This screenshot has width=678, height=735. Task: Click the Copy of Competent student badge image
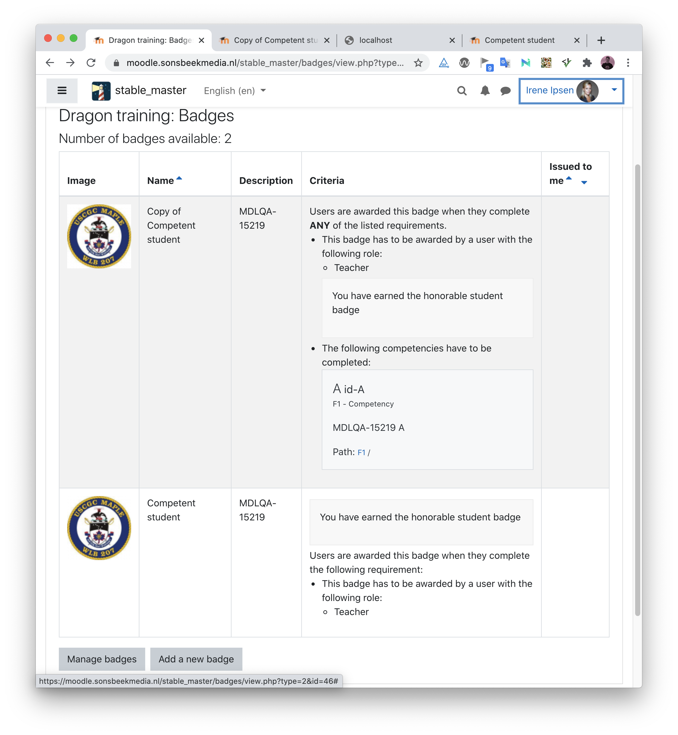coord(99,236)
